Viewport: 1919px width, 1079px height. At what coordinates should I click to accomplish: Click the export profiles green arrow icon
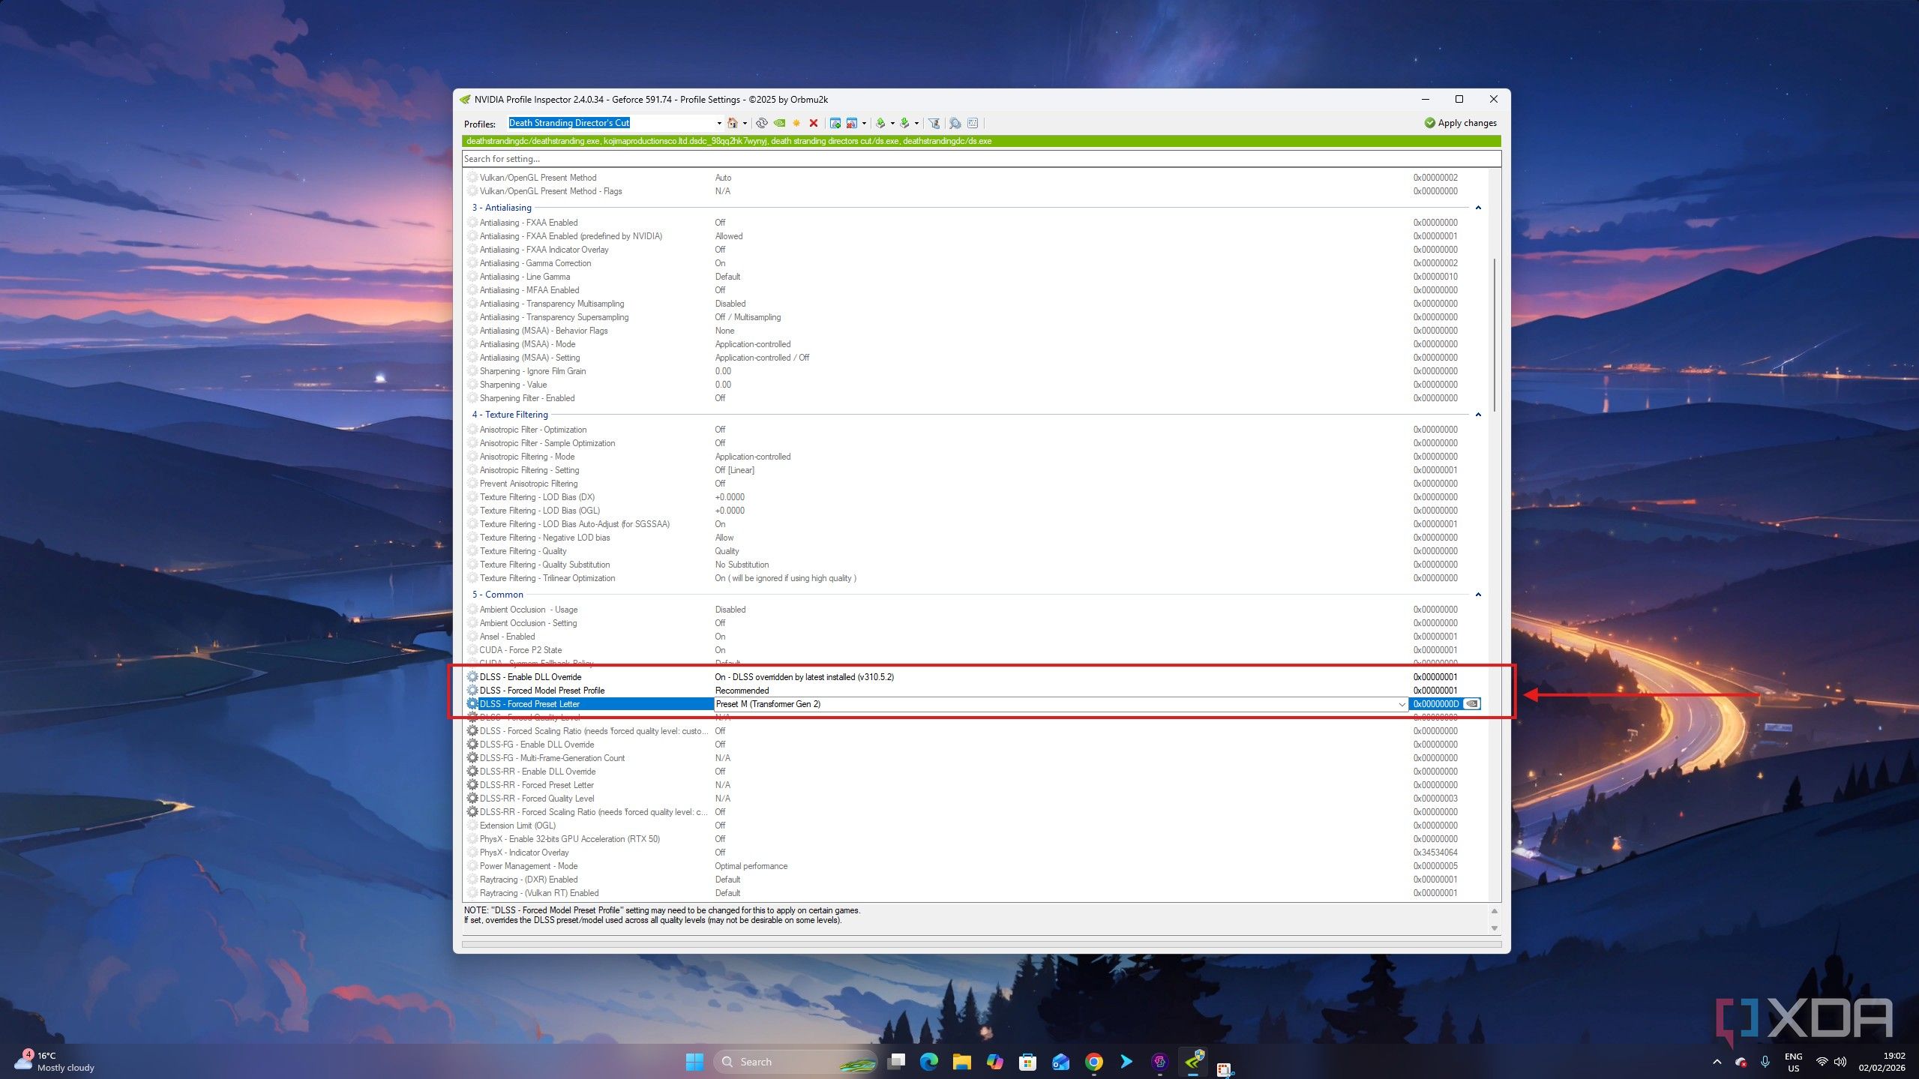pos(881,123)
